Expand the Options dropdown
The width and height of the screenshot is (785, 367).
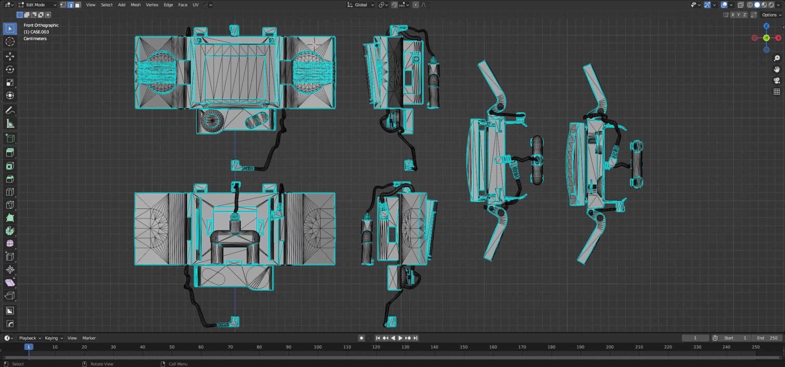pos(771,15)
